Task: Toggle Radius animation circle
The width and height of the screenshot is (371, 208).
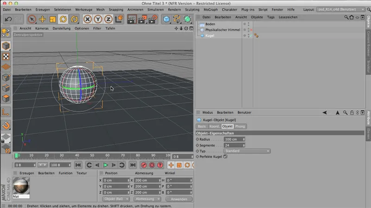Action: pyautogui.click(x=198, y=139)
